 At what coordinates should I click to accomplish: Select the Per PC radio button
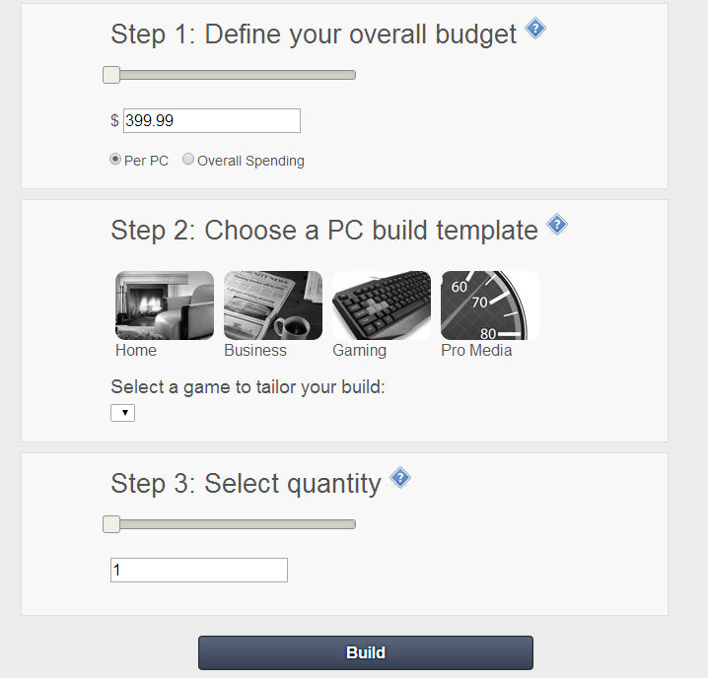click(115, 160)
